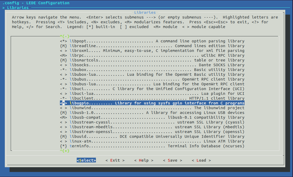Toggle the libustream-openssl marker
293x177 pixels.
pos(63,132)
